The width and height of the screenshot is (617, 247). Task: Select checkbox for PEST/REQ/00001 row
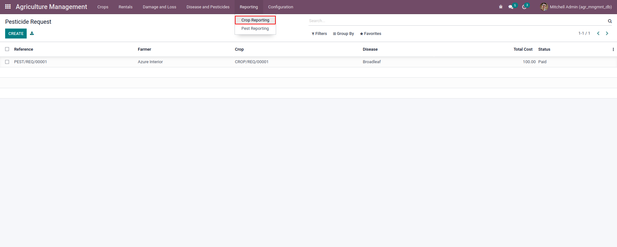pyautogui.click(x=7, y=62)
